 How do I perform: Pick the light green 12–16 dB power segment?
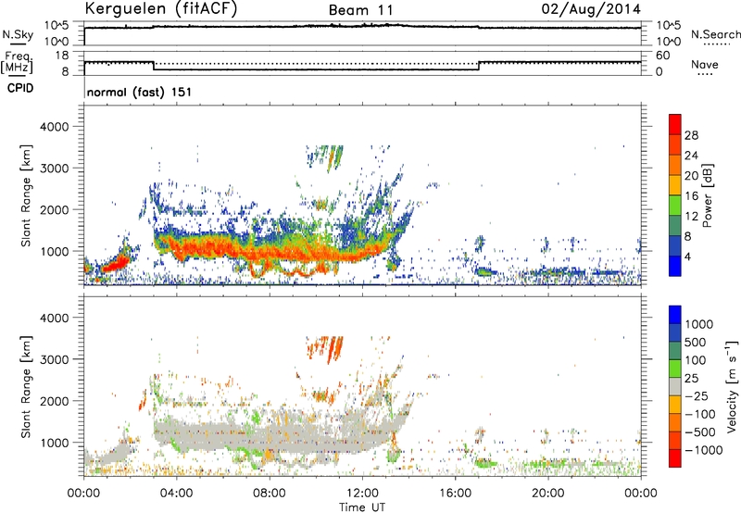(675, 205)
